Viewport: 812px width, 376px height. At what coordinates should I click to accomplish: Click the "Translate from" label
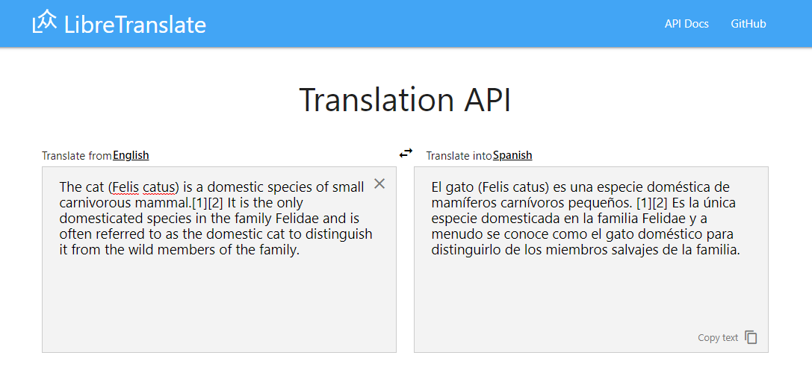[77, 156]
